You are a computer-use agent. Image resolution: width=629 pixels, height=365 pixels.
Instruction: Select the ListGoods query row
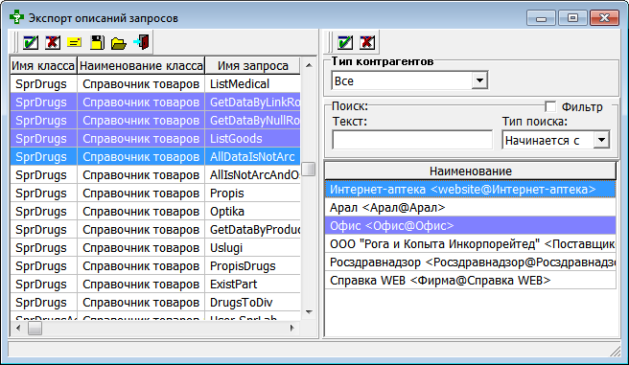pos(155,139)
